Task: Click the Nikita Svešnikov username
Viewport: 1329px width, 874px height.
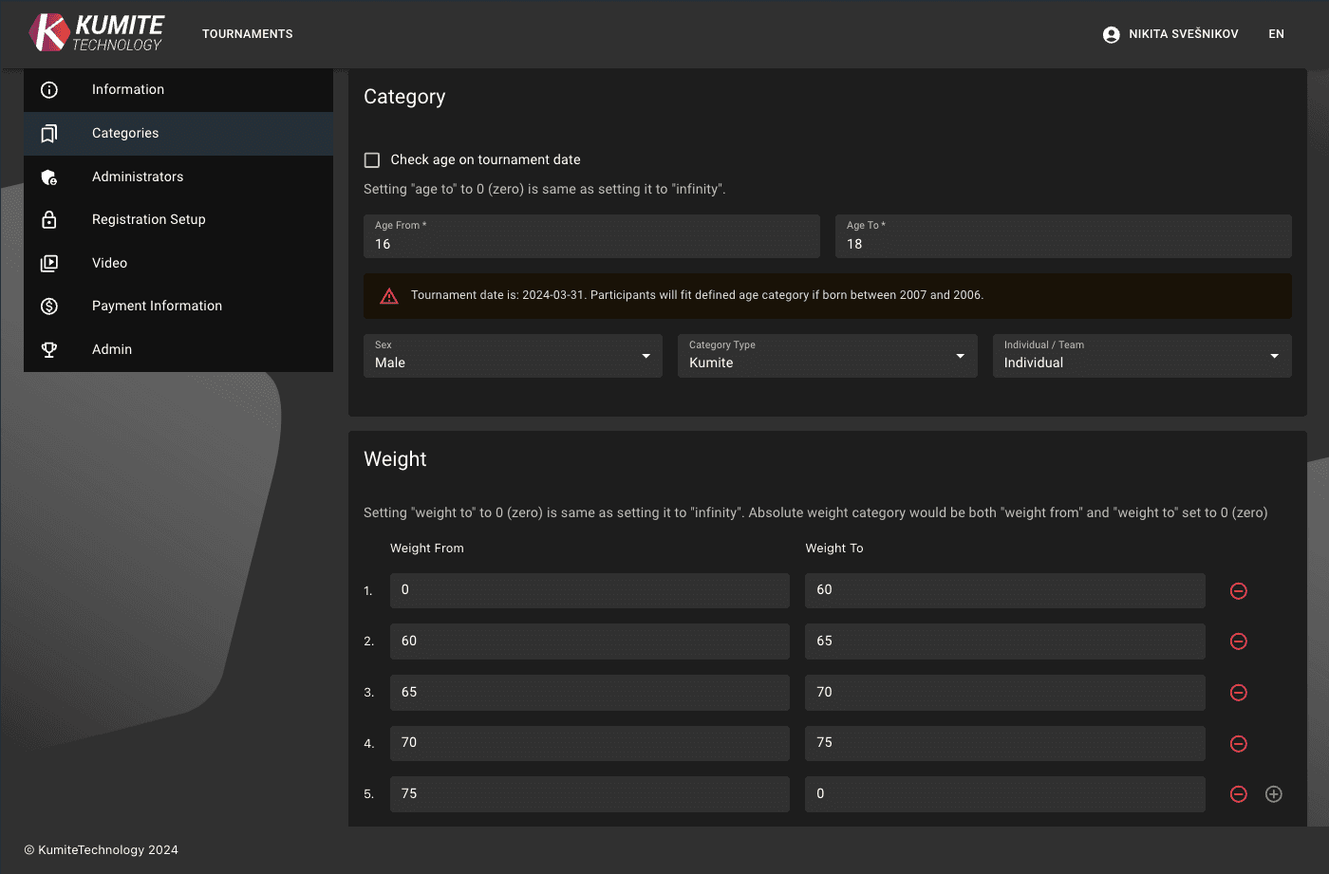Action: pyautogui.click(x=1182, y=33)
